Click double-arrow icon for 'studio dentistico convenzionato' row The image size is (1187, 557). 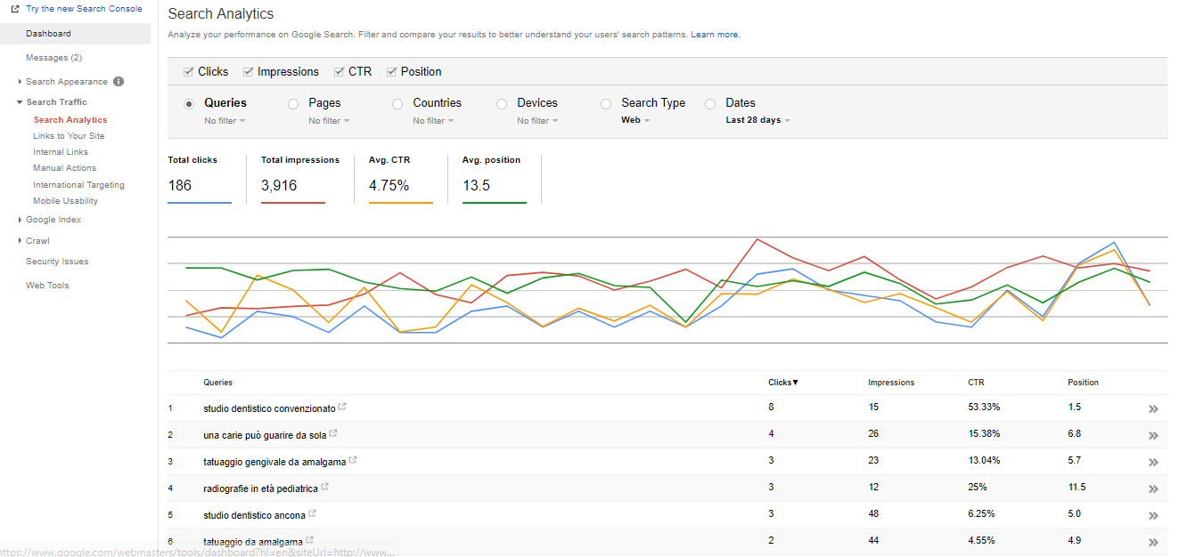[x=1153, y=408]
